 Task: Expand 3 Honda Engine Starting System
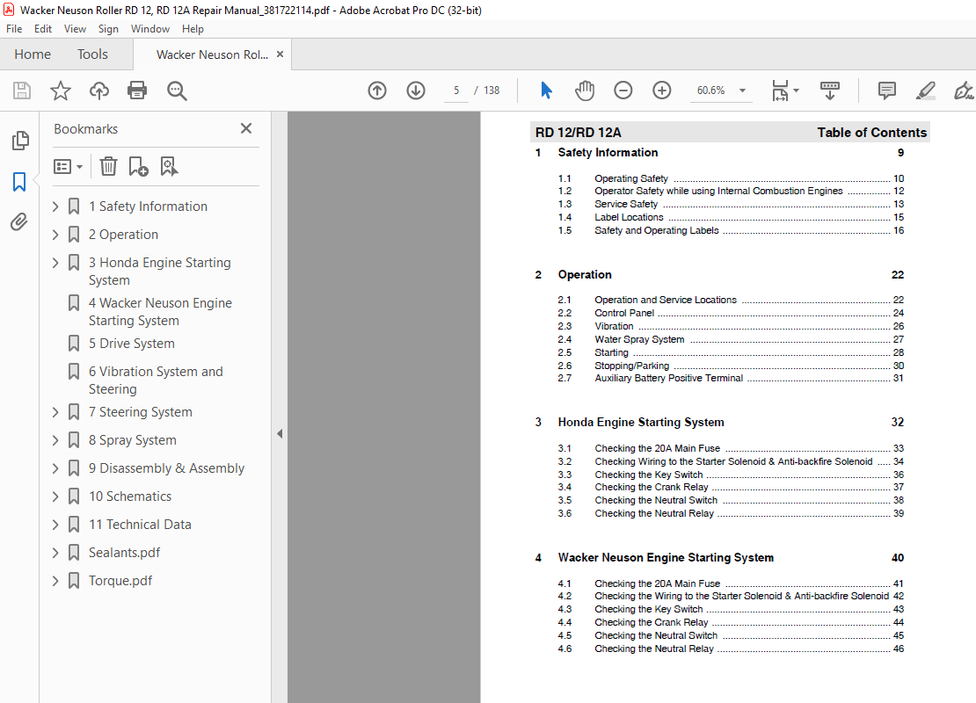55,263
